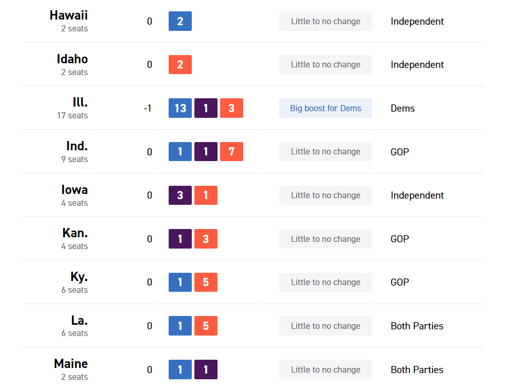Select the Ill. state name
Viewport: 507px width, 387px height.
[x=80, y=102]
